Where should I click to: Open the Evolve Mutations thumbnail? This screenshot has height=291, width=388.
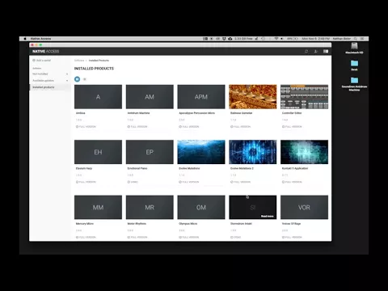[201, 152]
